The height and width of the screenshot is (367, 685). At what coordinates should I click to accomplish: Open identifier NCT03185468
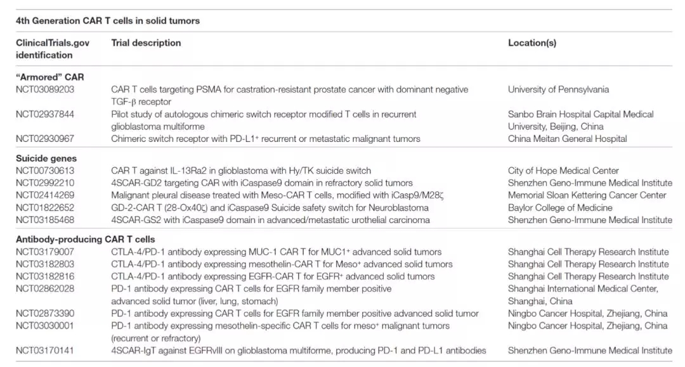45,220
